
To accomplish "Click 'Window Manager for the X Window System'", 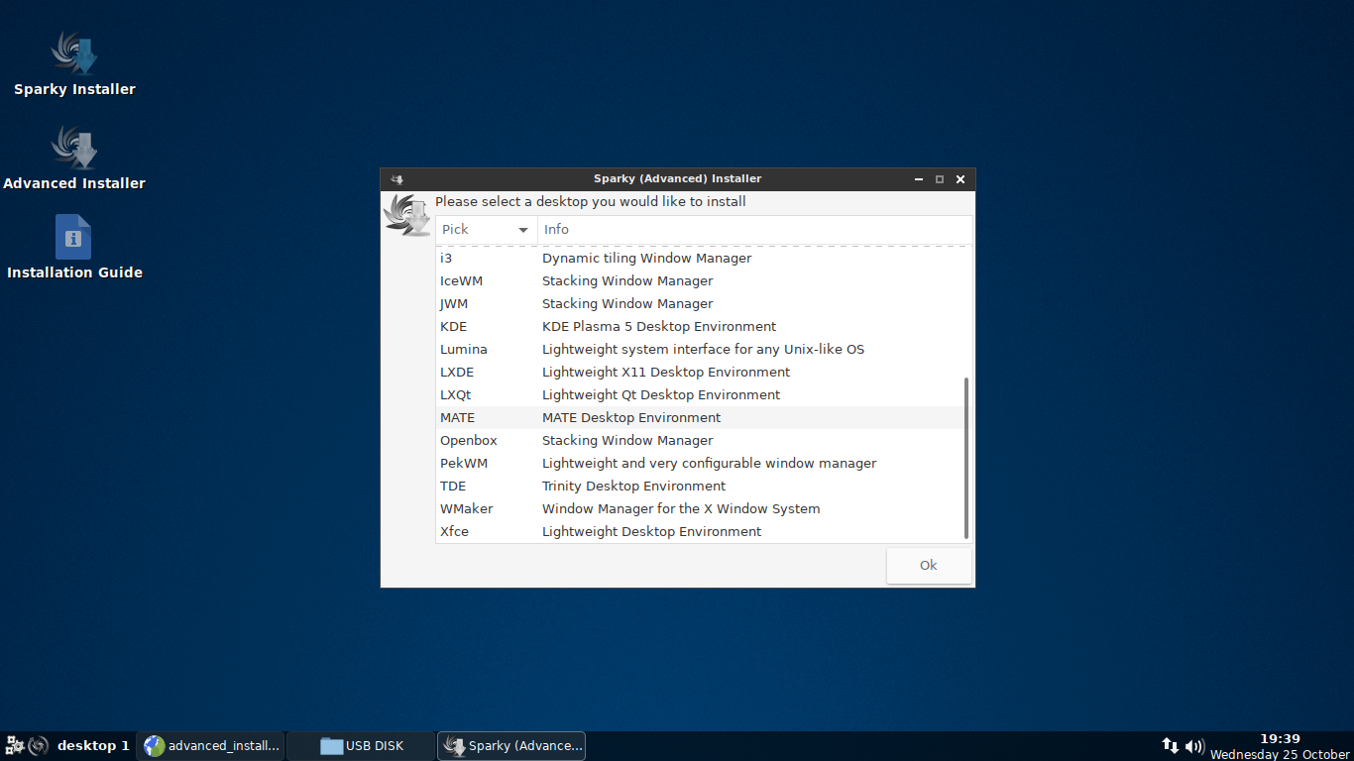I will (x=681, y=508).
